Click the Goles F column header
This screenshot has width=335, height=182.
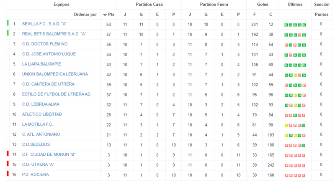[255, 15]
